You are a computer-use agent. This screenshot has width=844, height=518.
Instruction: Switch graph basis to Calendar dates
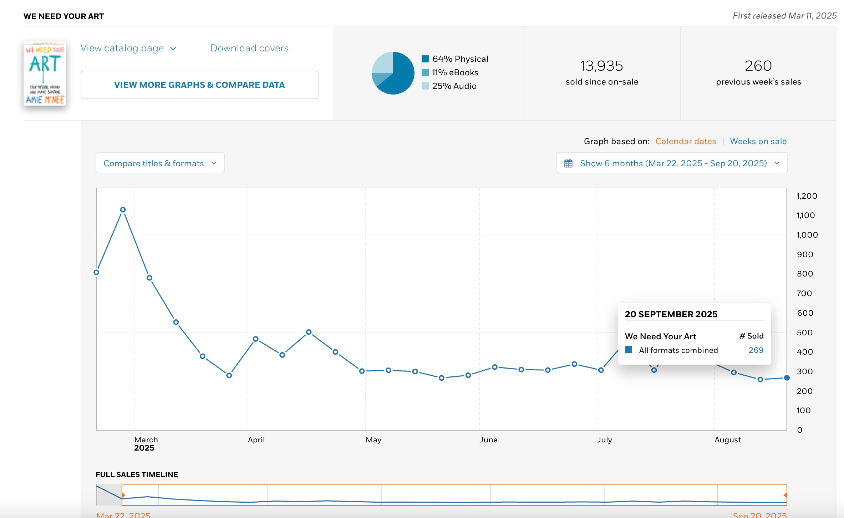tap(685, 141)
